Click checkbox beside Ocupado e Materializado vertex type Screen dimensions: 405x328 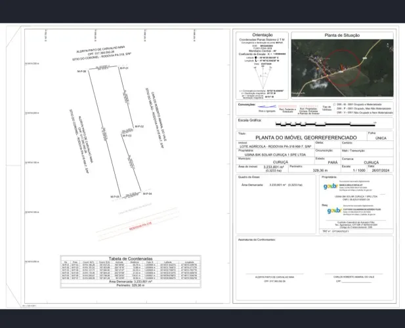tap(334, 104)
